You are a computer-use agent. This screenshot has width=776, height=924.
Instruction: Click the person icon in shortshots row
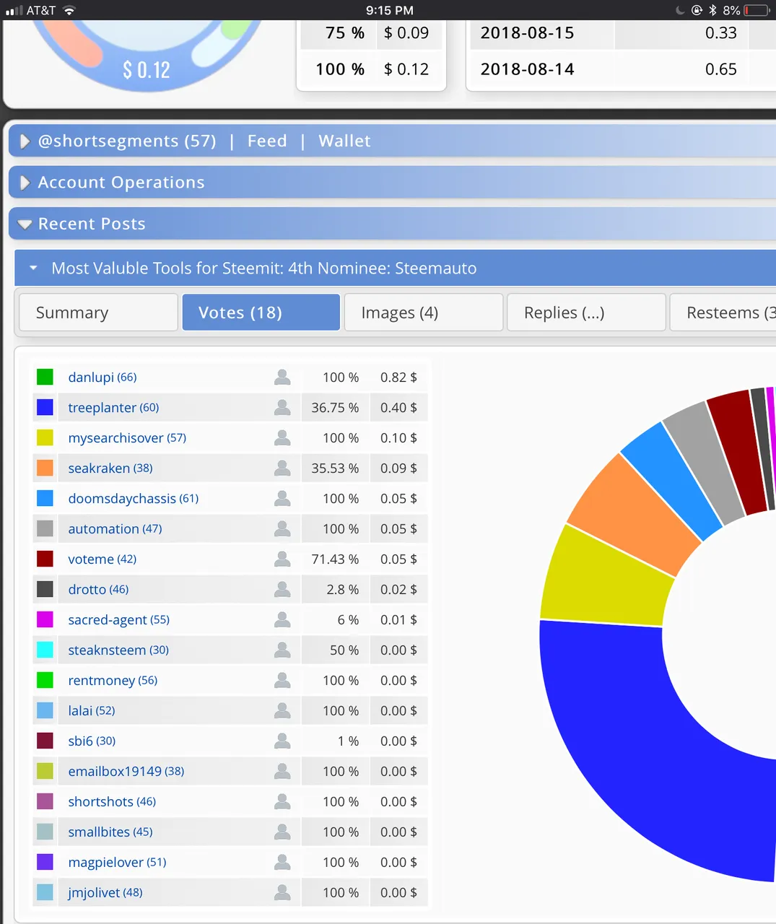tap(282, 801)
